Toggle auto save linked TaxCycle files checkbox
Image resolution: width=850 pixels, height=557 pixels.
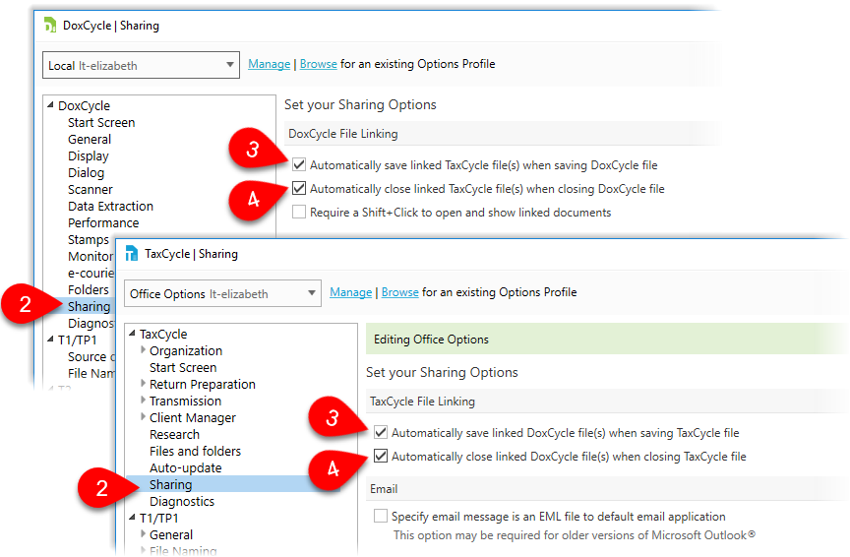pyautogui.click(x=299, y=164)
